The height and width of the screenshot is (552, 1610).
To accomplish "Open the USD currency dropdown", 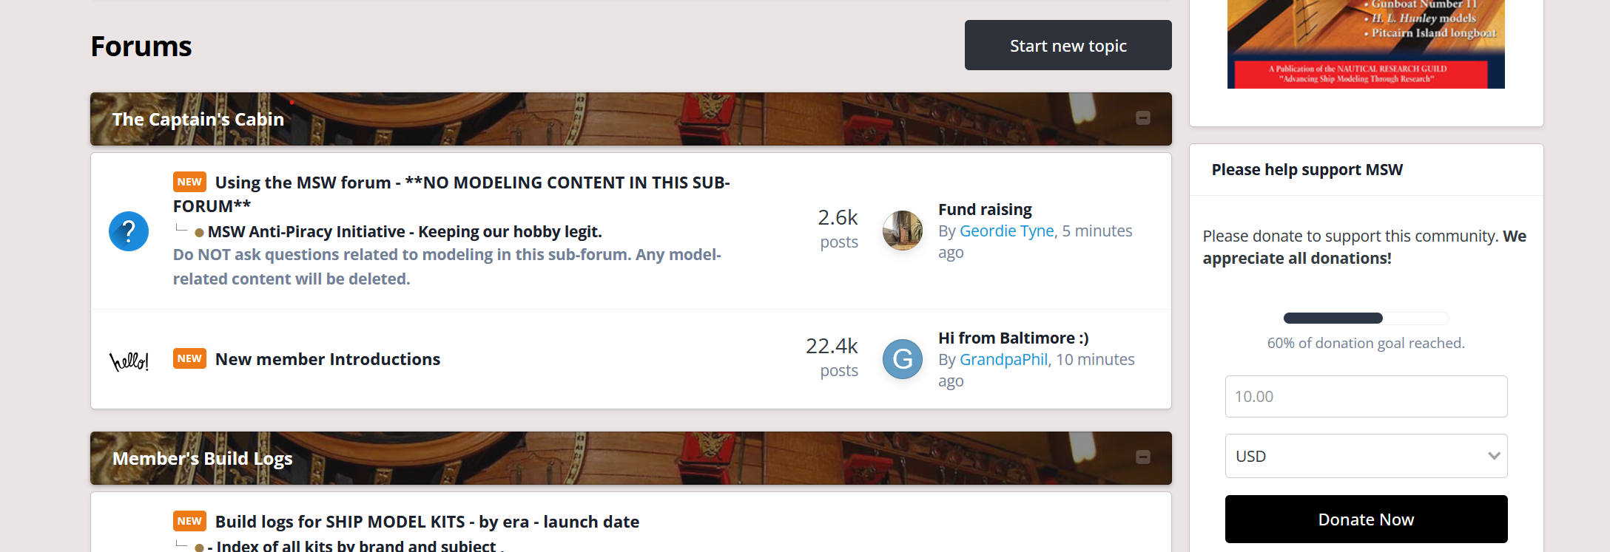I will pos(1366,456).
